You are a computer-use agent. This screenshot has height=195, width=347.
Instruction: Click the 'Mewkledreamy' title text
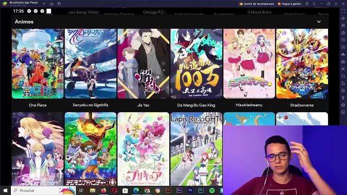click(249, 105)
